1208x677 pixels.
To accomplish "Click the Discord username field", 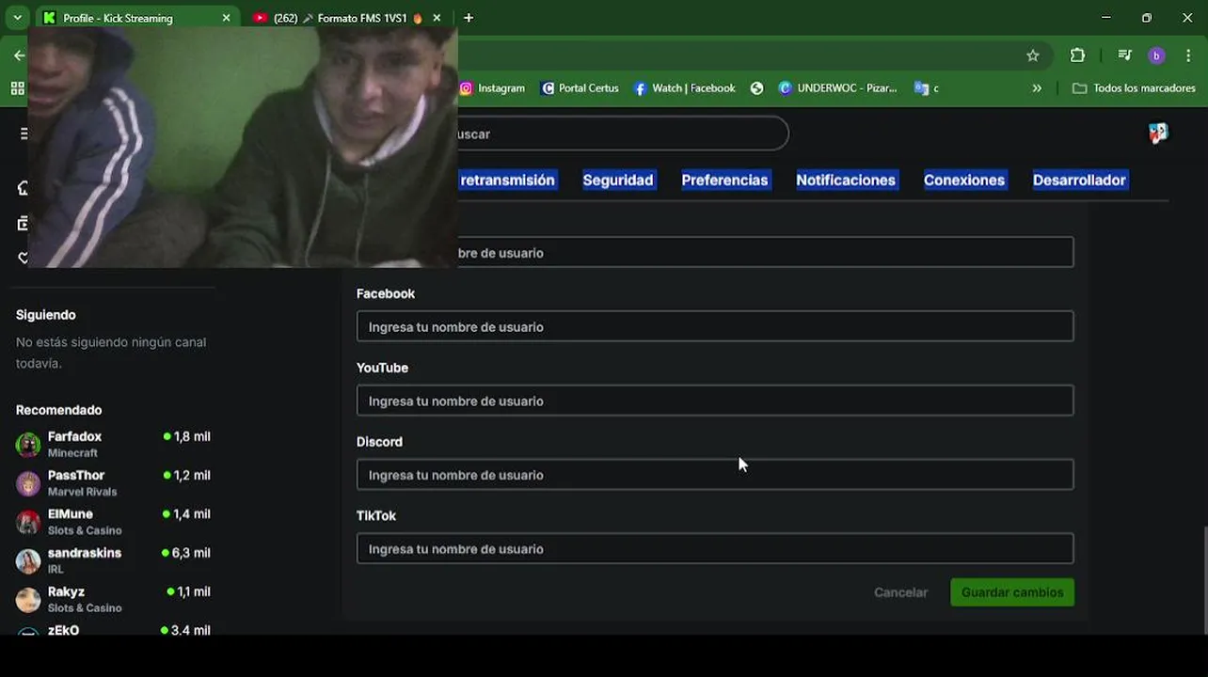I will click(715, 475).
